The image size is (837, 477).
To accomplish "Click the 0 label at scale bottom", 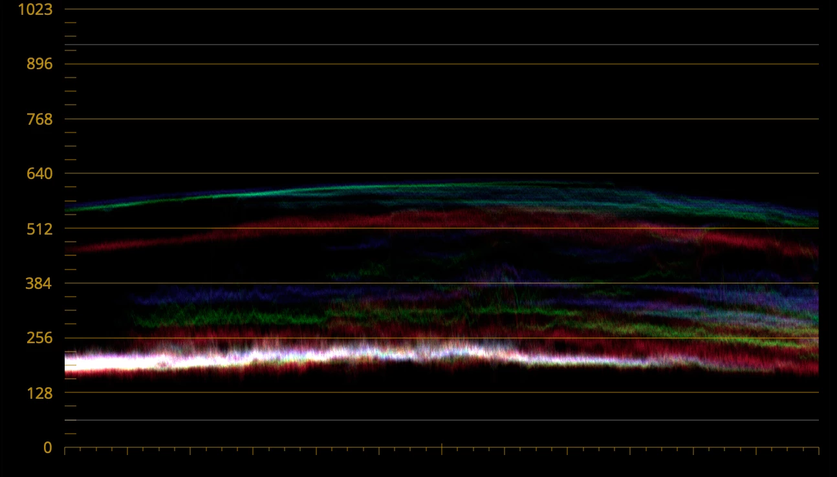I will [48, 447].
